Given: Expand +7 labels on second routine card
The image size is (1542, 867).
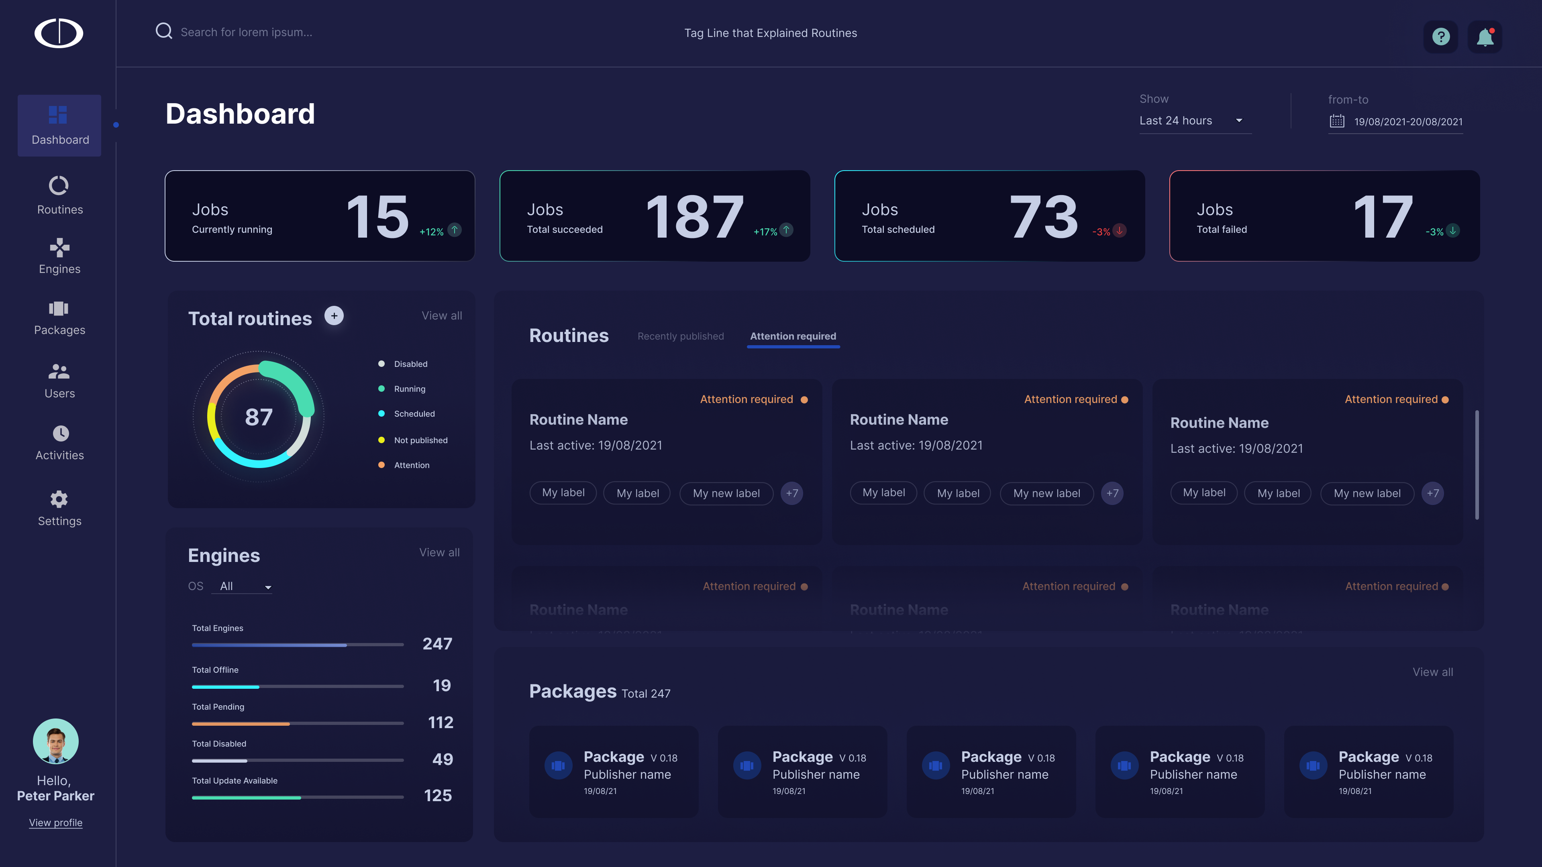Looking at the screenshot, I should 1112,494.
